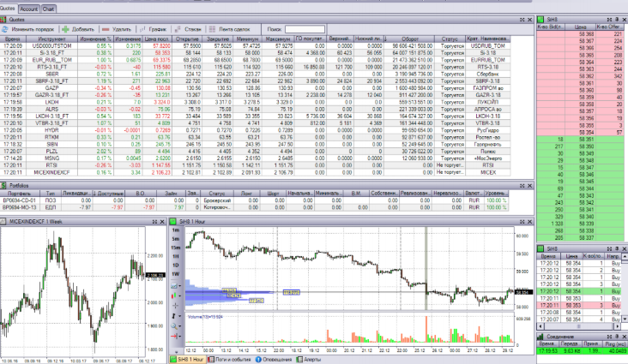Image resolution: width=628 pixels, height=364 pixels.
Task: Click the Стакан order book icon
Action: 177,29
